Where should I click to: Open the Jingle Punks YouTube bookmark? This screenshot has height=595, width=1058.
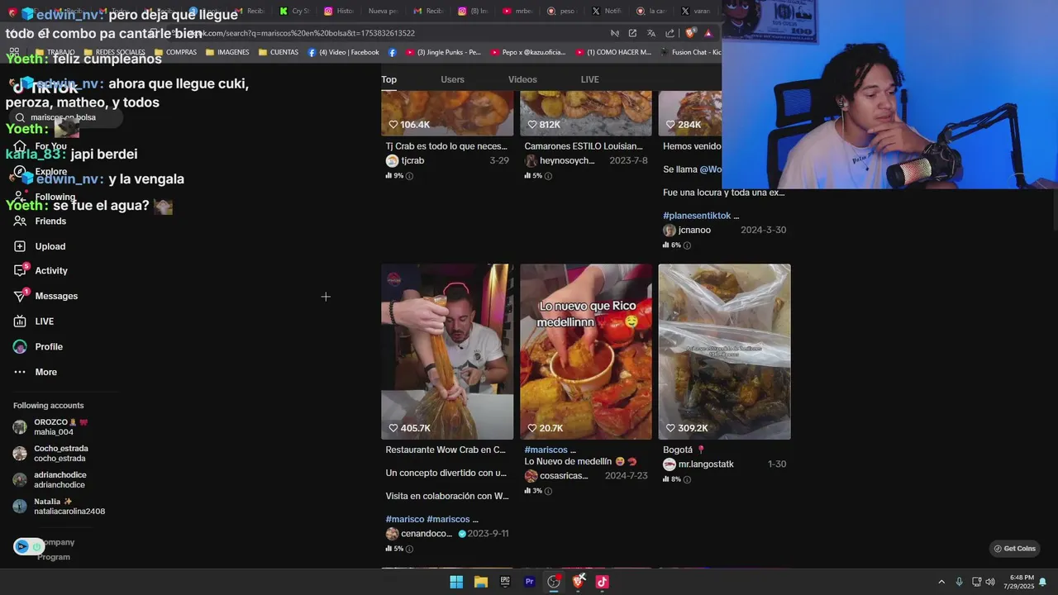(442, 52)
